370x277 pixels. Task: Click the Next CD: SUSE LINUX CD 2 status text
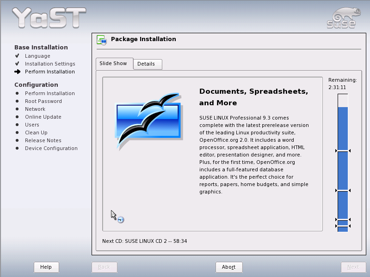coord(144,241)
